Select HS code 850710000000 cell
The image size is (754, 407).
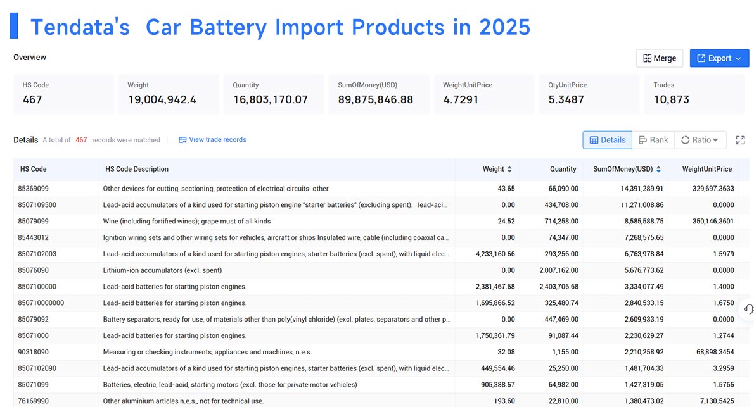(41, 303)
